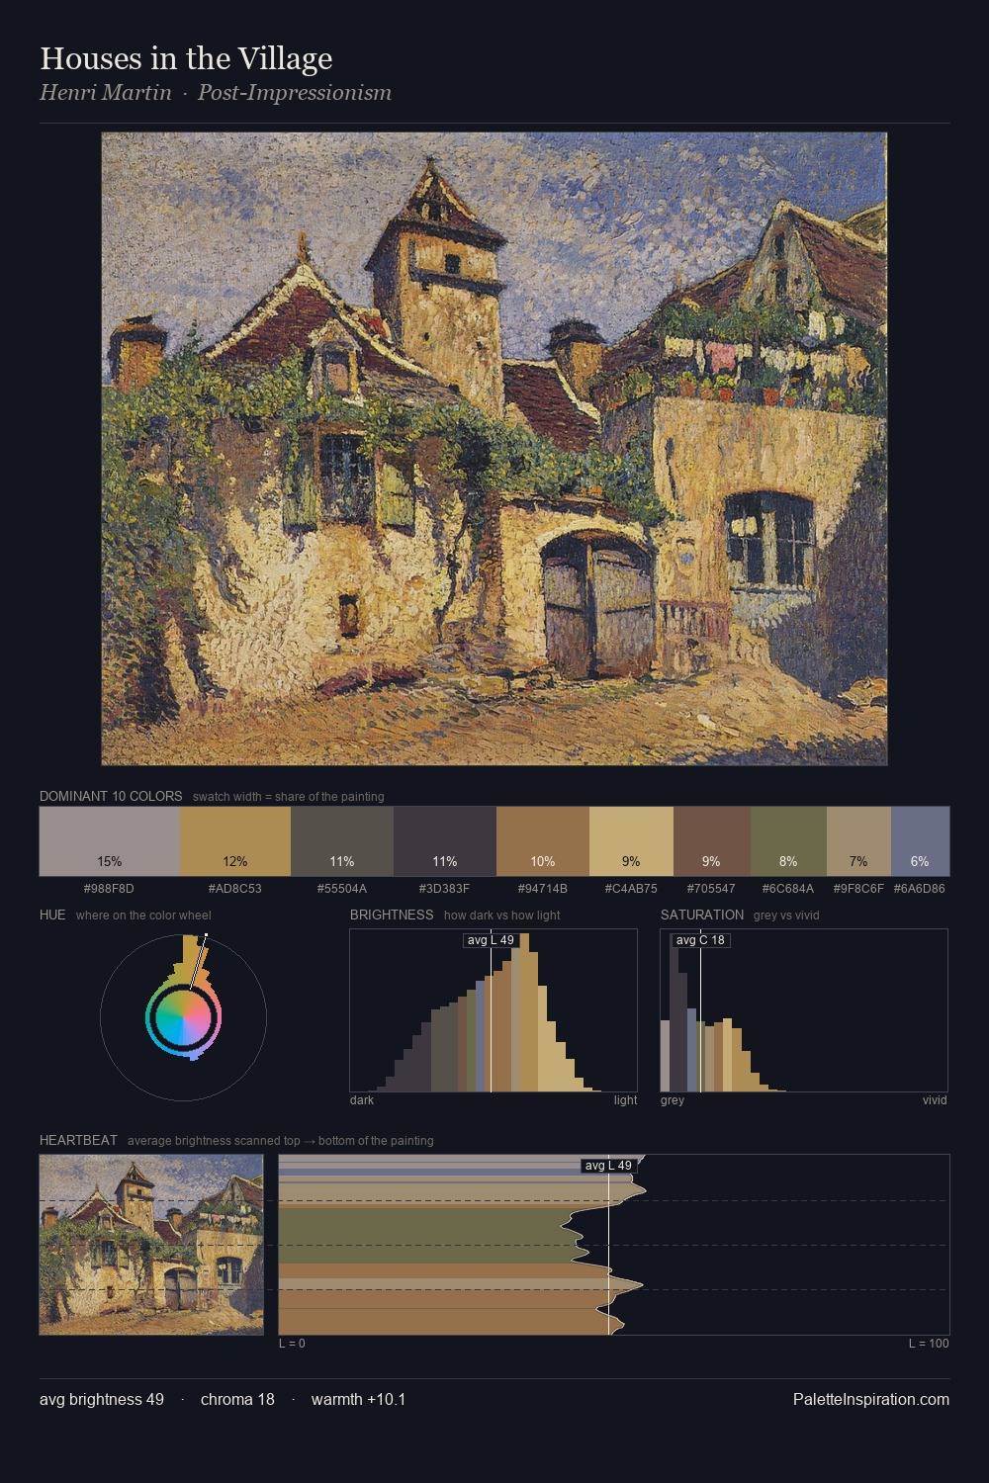Open the PaletteInspiration.com link

pyautogui.click(x=871, y=1399)
